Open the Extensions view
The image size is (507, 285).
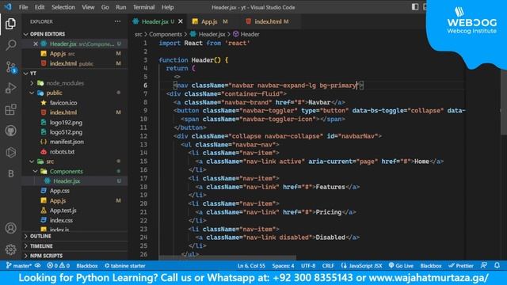(10, 109)
